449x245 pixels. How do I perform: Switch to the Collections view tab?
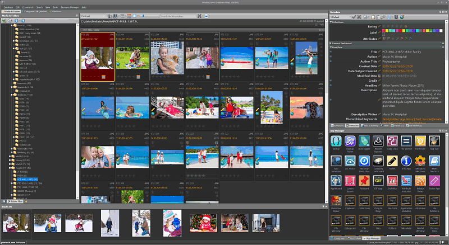click(x=55, y=11)
